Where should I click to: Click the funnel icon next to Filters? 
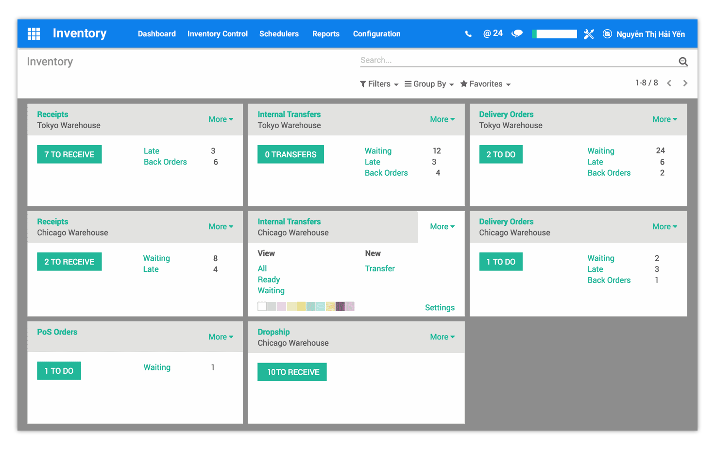[363, 83]
